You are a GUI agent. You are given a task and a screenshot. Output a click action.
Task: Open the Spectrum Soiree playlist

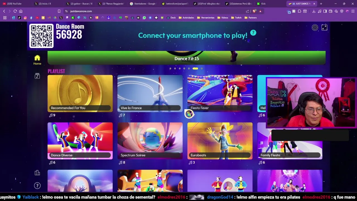(x=150, y=141)
